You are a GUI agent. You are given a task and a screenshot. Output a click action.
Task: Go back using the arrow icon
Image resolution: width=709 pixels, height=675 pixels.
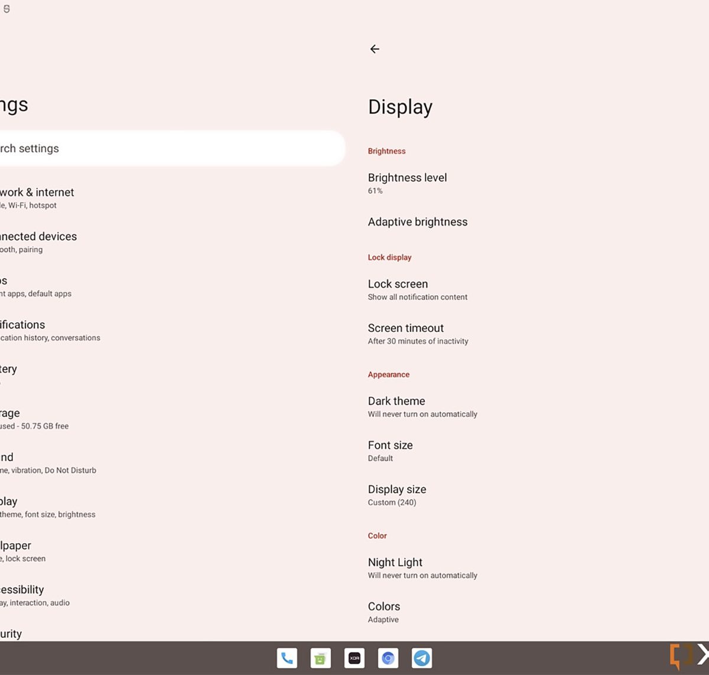(375, 49)
